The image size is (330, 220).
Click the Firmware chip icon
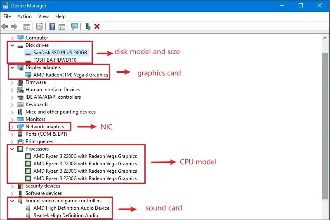pos(20,82)
